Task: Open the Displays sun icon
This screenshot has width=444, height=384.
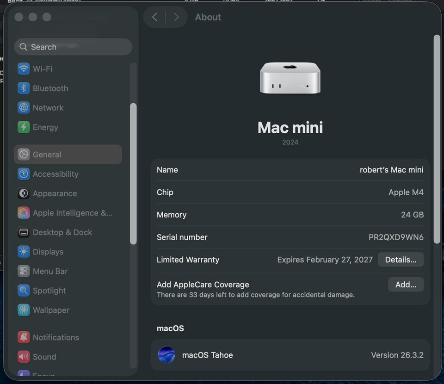Action: [24, 252]
